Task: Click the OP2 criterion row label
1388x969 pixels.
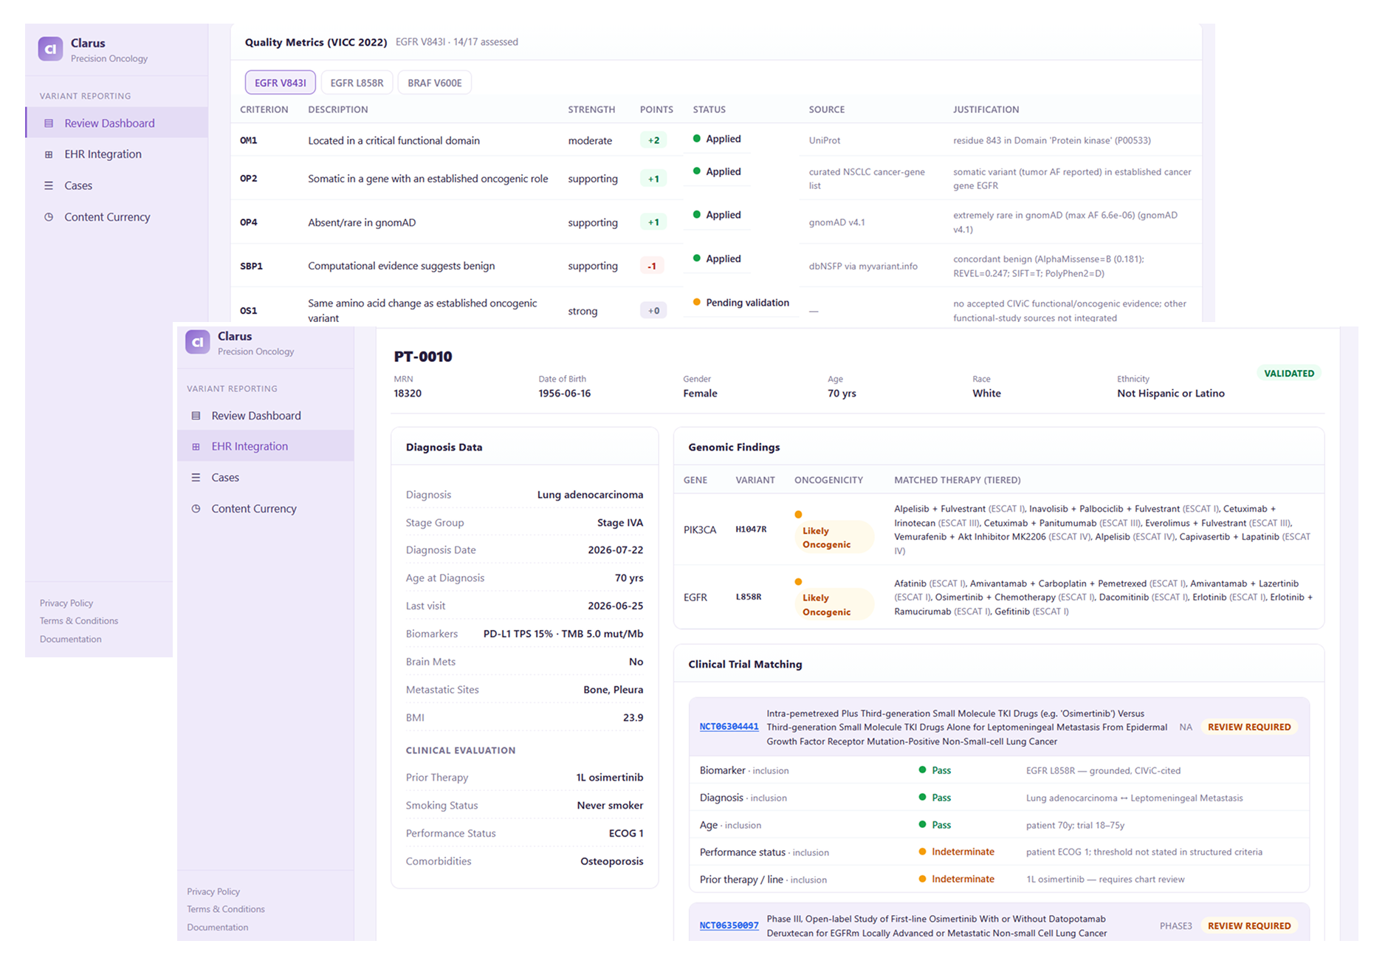Action: coord(249,179)
